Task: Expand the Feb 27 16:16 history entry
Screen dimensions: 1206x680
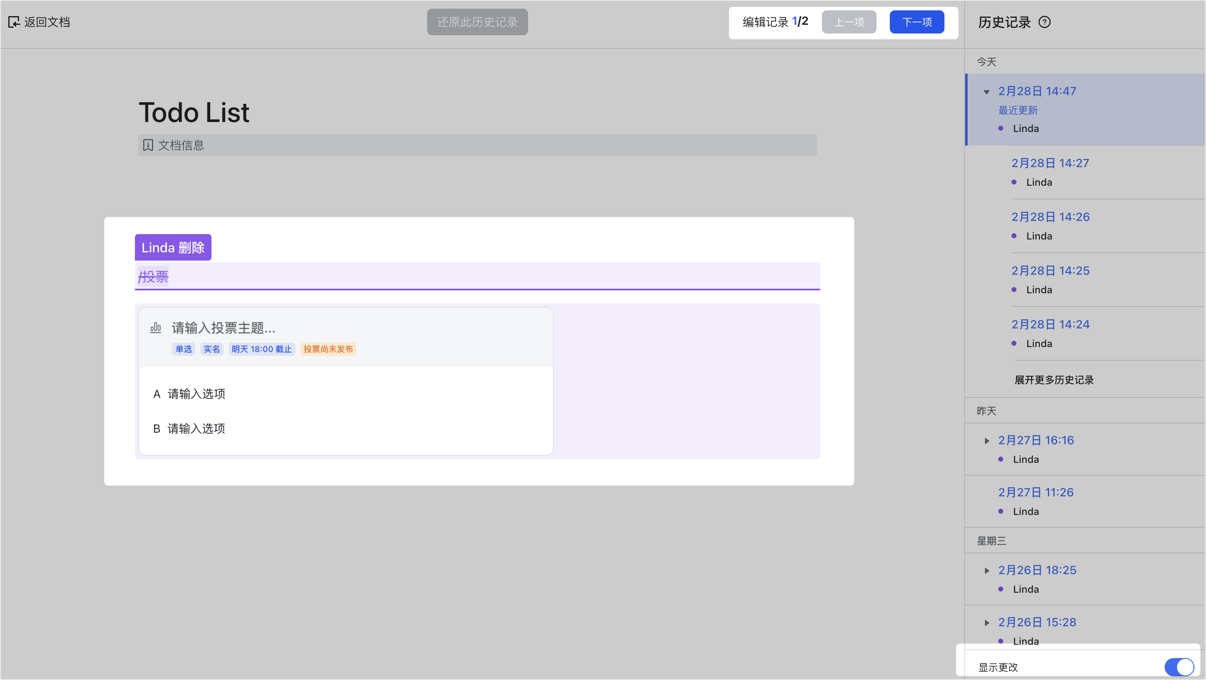Action: coord(986,441)
